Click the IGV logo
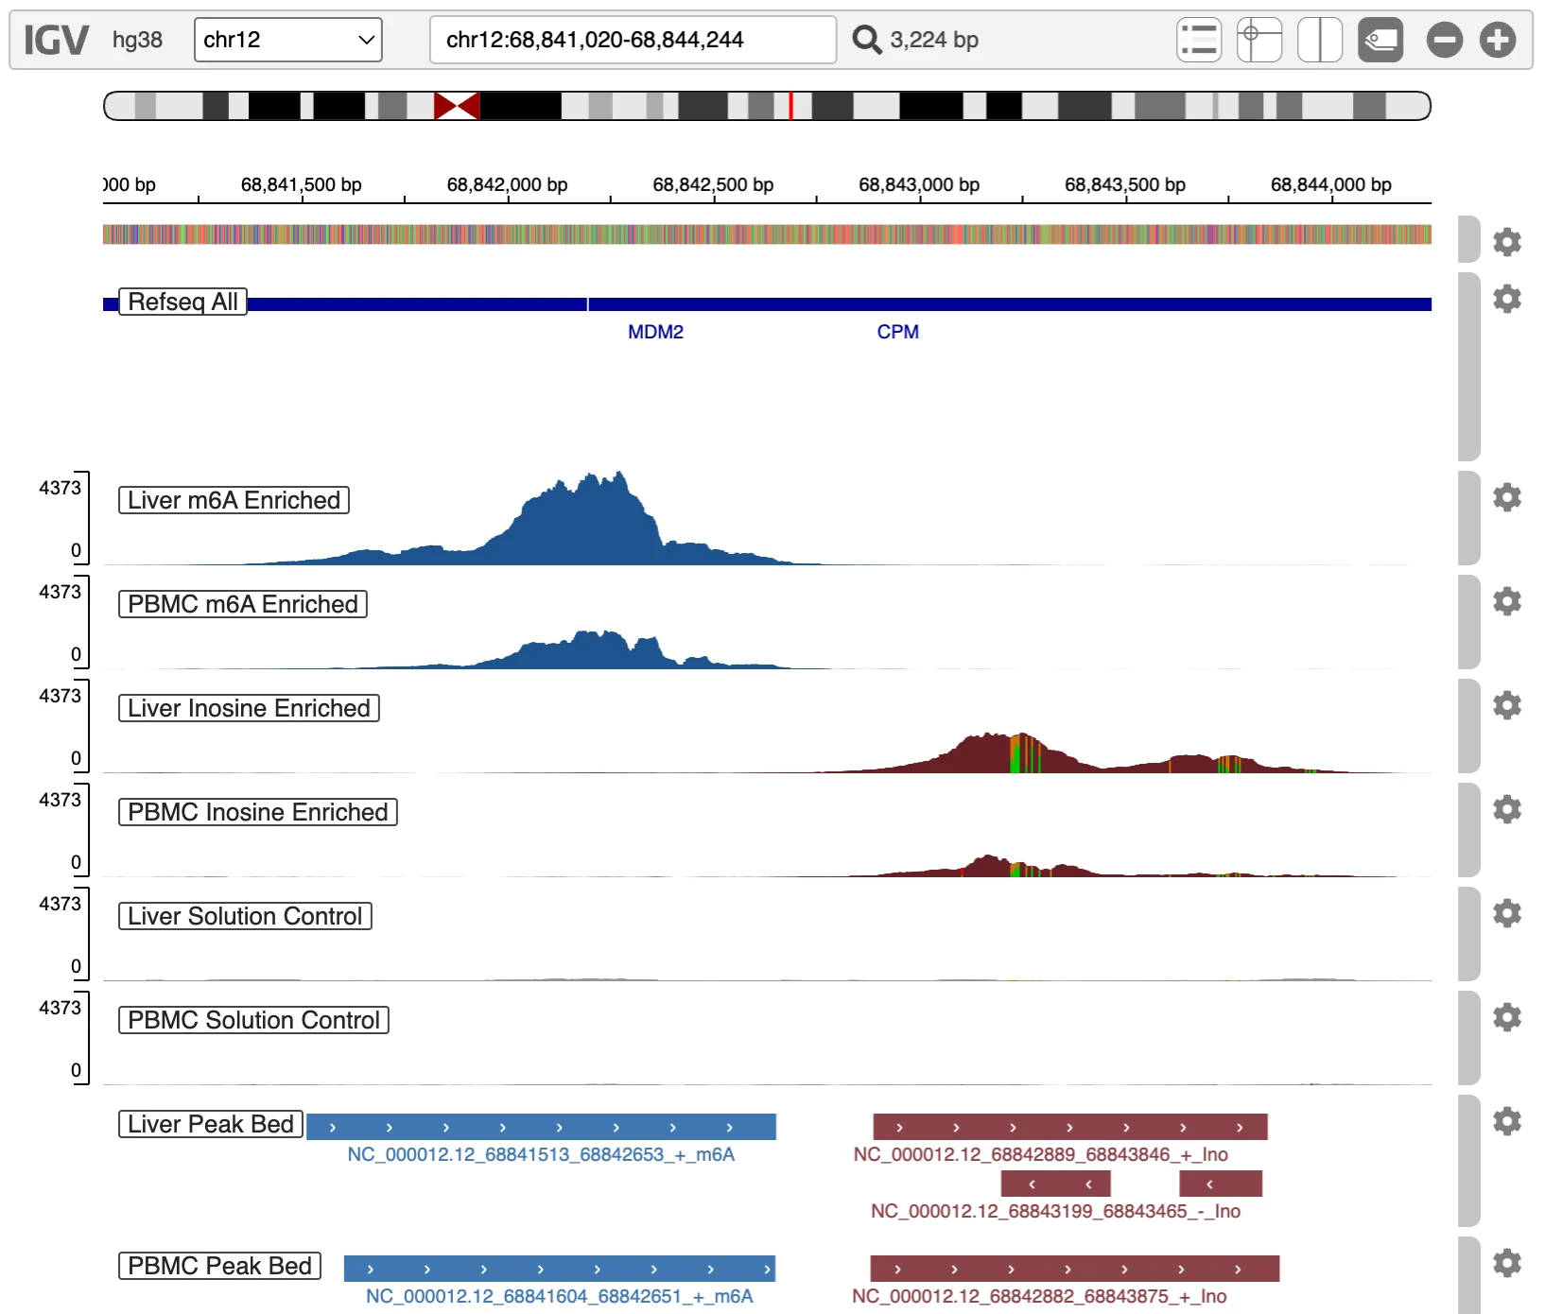The image size is (1545, 1314). (x=56, y=40)
